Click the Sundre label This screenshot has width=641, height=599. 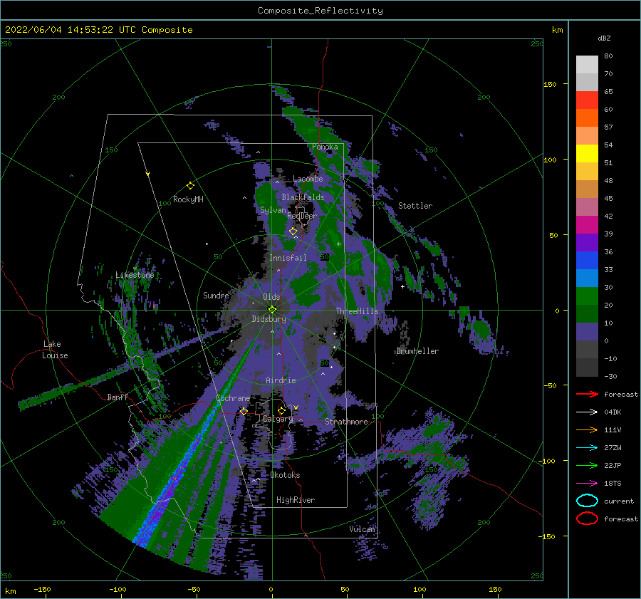tap(216, 295)
